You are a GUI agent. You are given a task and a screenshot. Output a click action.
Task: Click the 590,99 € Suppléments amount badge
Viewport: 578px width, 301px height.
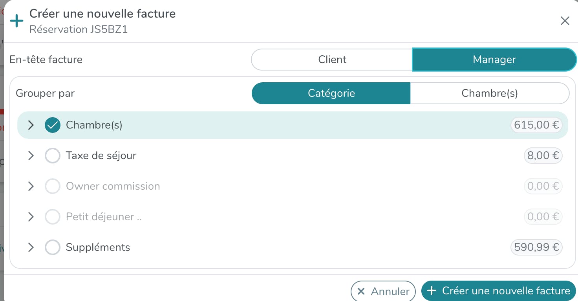point(536,247)
